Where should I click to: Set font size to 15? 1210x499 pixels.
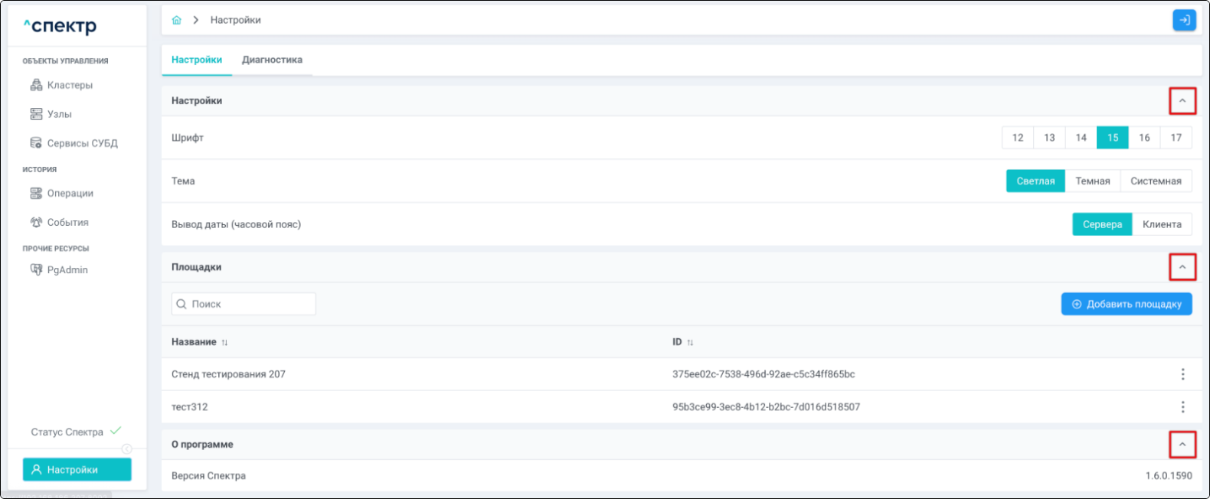(x=1113, y=138)
